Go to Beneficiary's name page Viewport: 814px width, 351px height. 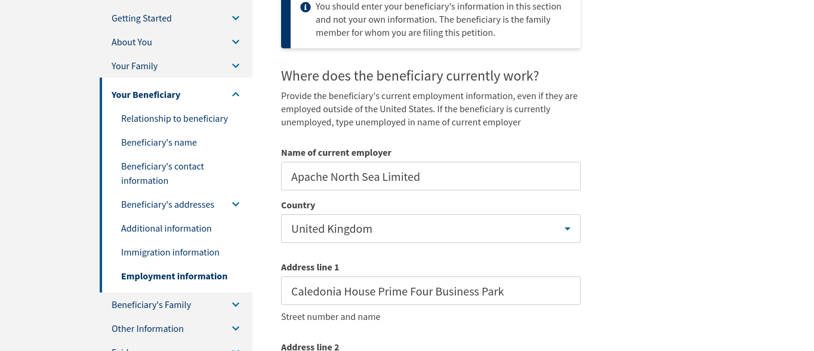coord(159,143)
